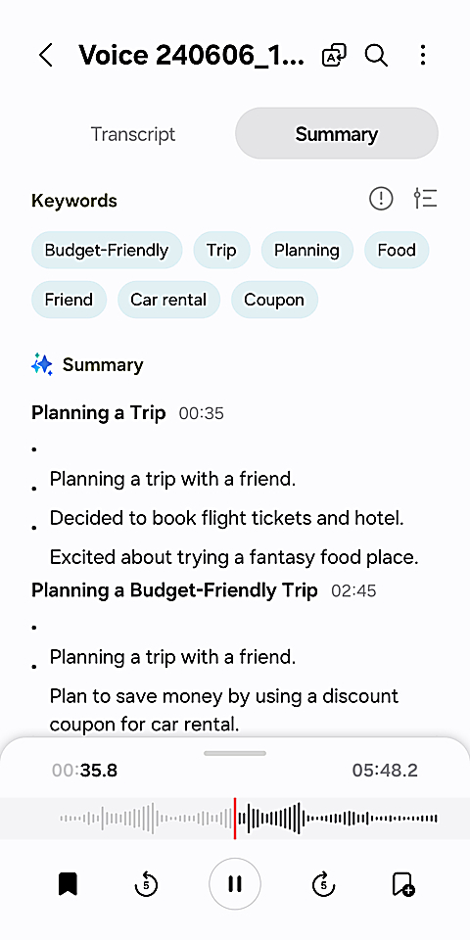Add a bookmark at current position

pyautogui.click(x=402, y=884)
